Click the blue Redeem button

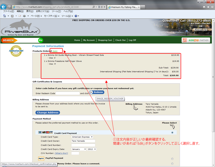pos(97,92)
